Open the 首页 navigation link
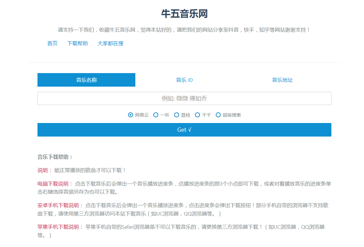The height and width of the screenshot is (247, 364). pos(52,43)
